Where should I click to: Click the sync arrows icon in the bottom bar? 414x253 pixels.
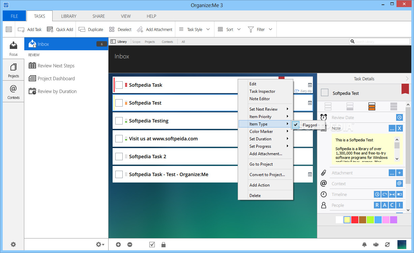[x=387, y=245]
